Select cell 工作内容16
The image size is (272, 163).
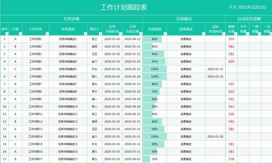[35, 152]
